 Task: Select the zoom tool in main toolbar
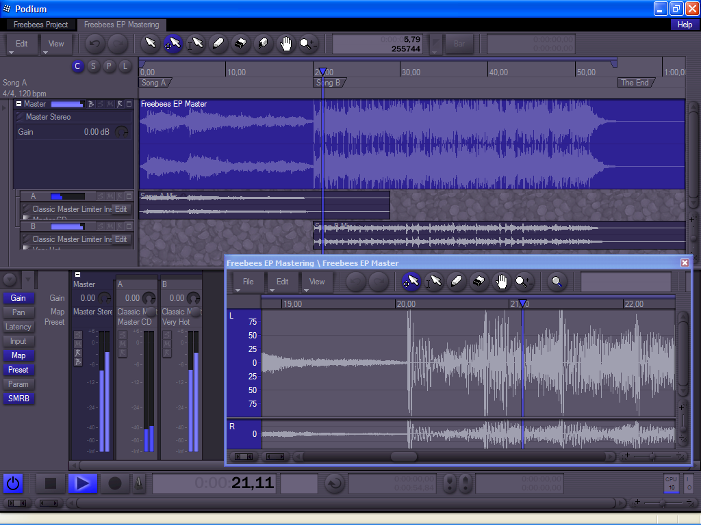click(x=308, y=43)
